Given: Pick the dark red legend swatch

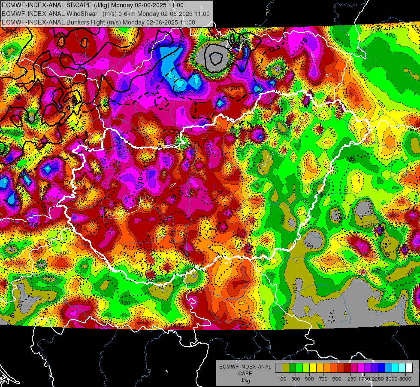Looking at the screenshot, I should click(347, 368).
